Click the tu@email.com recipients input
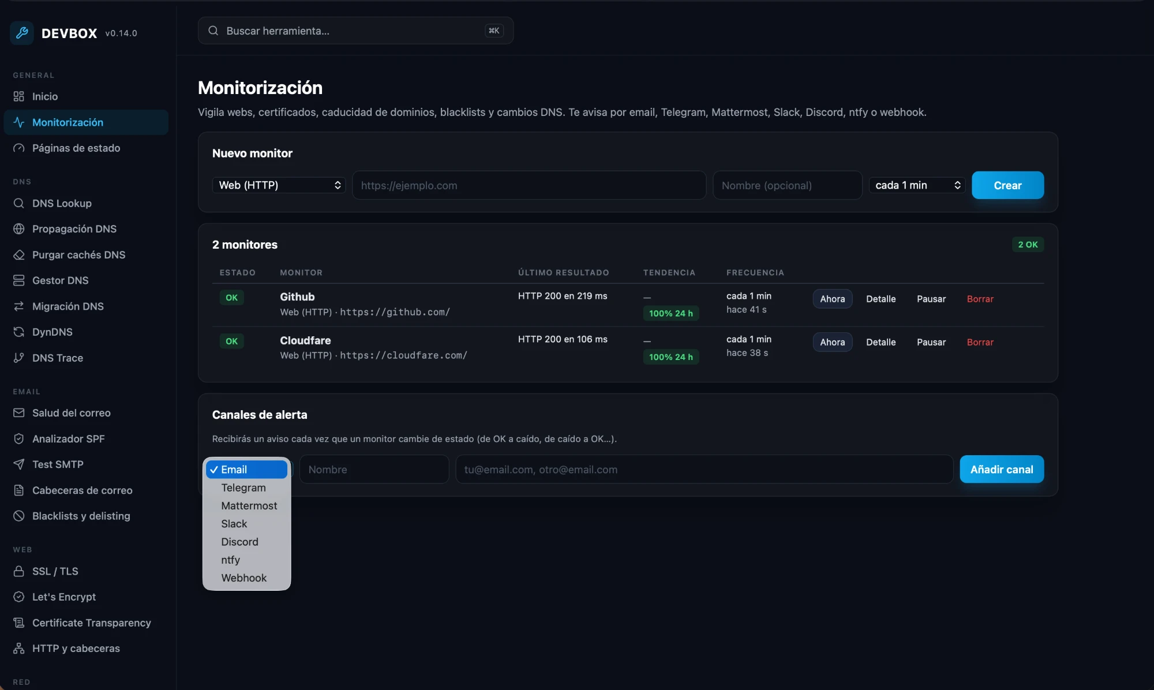The height and width of the screenshot is (690, 1154). pos(704,470)
